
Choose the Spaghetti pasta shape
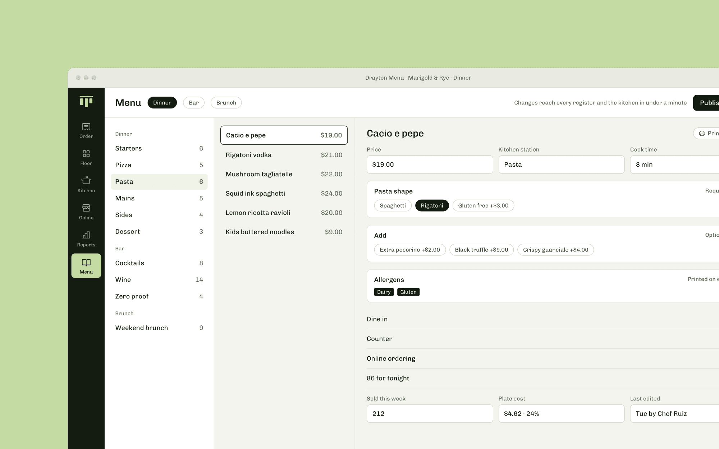pos(393,205)
